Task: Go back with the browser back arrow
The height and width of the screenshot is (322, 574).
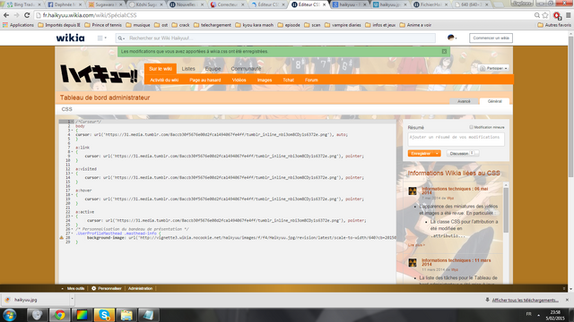Action: click(6, 15)
